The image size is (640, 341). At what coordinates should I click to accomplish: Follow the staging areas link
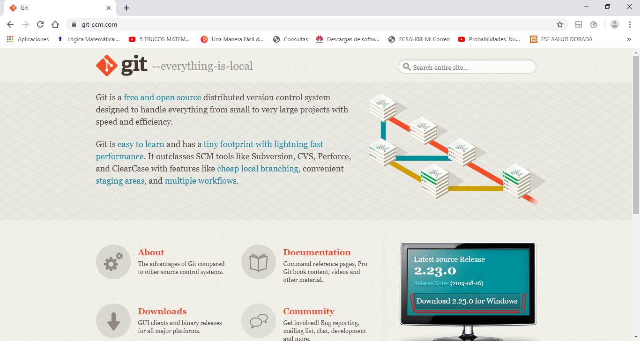pyautogui.click(x=120, y=181)
